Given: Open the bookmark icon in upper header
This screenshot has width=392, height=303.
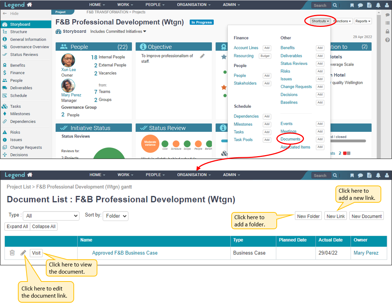Looking at the screenshot, I should 352,5.
